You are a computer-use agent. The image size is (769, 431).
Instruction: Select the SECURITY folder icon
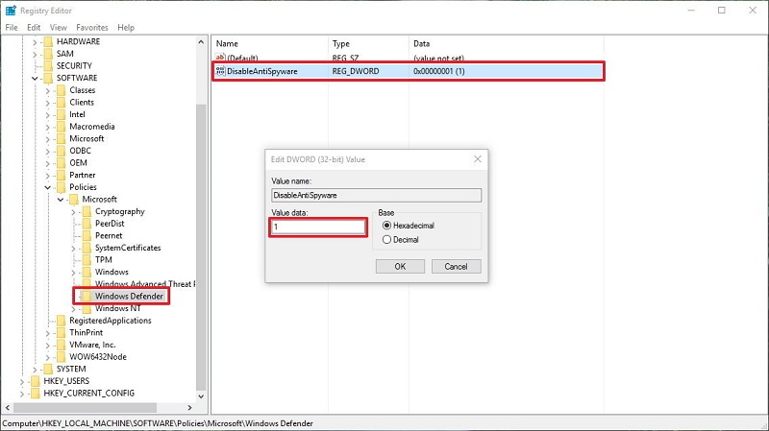pos(48,65)
